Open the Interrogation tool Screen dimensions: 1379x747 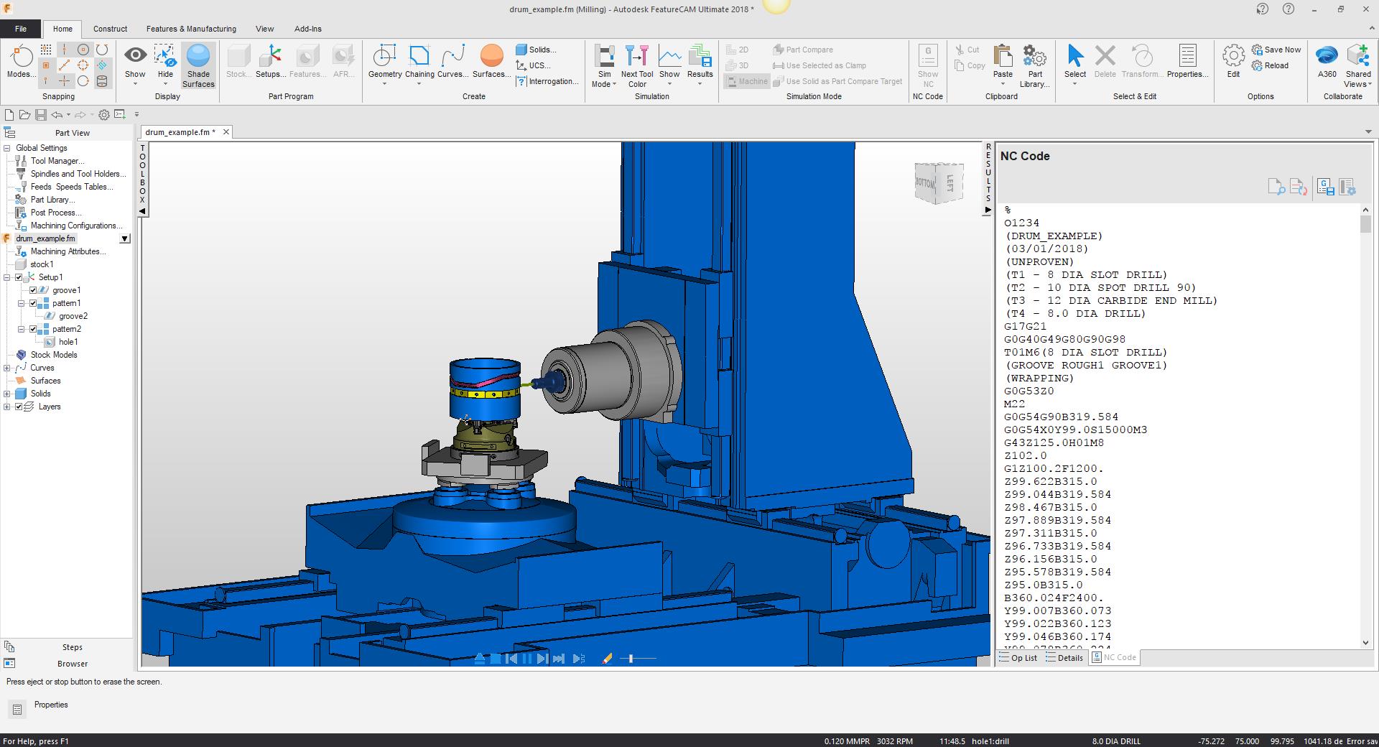point(547,81)
